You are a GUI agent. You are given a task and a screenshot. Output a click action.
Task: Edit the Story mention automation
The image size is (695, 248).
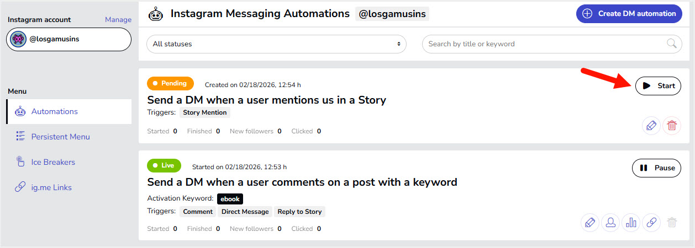click(x=651, y=125)
